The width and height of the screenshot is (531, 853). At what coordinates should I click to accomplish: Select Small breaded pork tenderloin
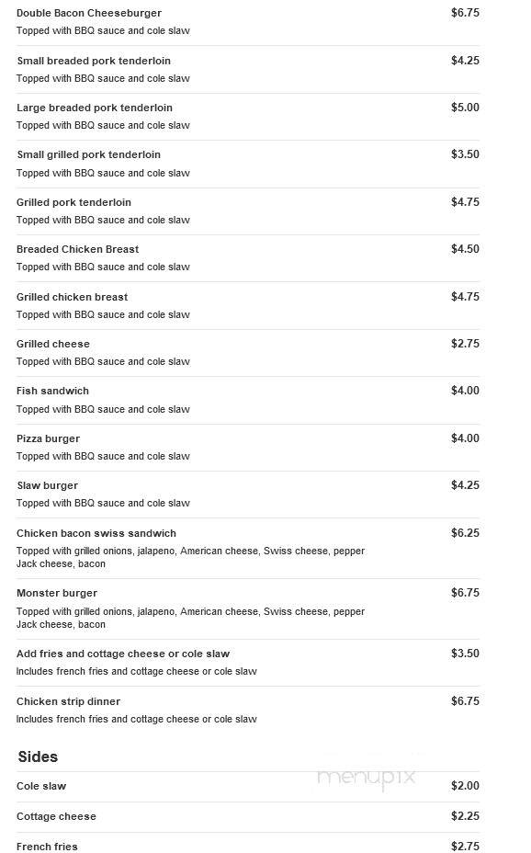[x=94, y=61]
